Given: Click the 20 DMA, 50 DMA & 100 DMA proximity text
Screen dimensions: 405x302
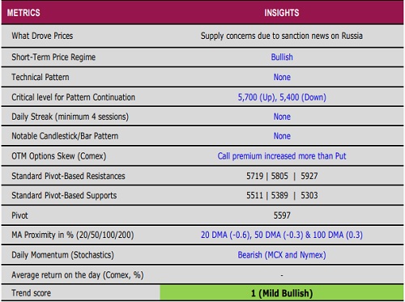Looking at the screenshot, I should (x=282, y=235).
